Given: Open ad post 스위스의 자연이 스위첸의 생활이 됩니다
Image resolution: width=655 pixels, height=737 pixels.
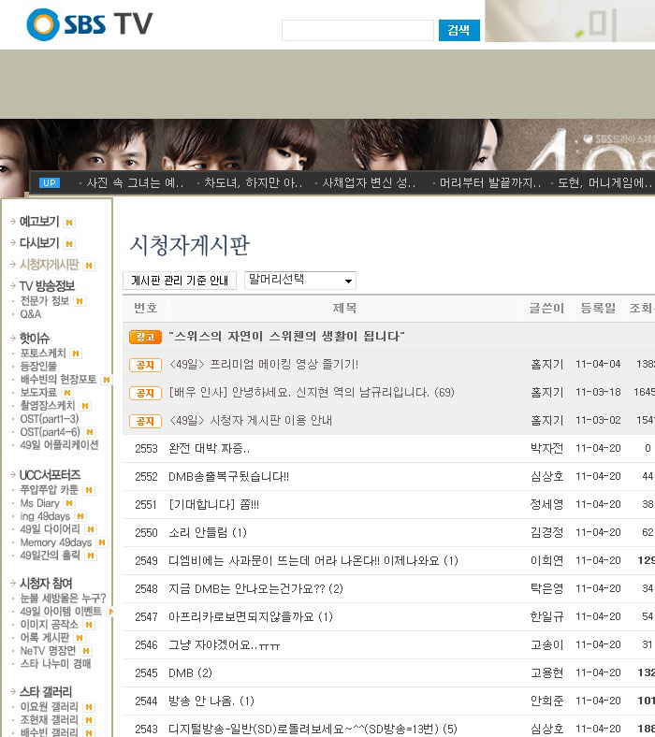Looking at the screenshot, I should (286, 337).
